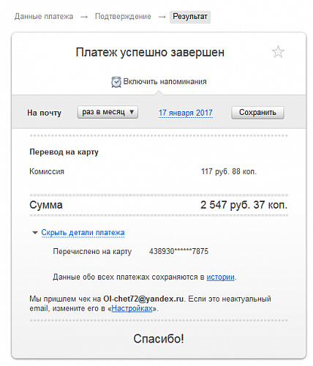The height and width of the screenshot is (366, 313).
Task: Click «Скрыть детали платежа» link
Action: click(x=83, y=233)
